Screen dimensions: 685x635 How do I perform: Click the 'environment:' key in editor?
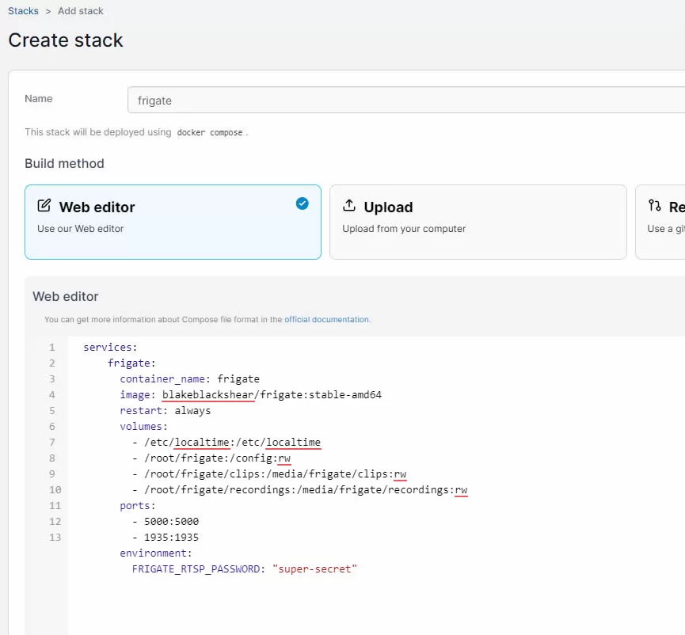click(x=156, y=553)
